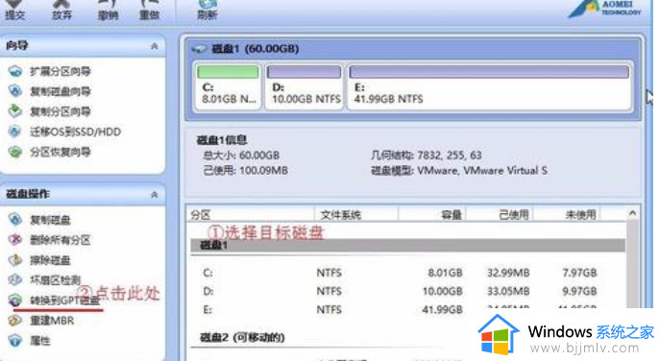Click the 重做 (Redo) toolbar button
This screenshot has width=659, height=361.
point(149,11)
